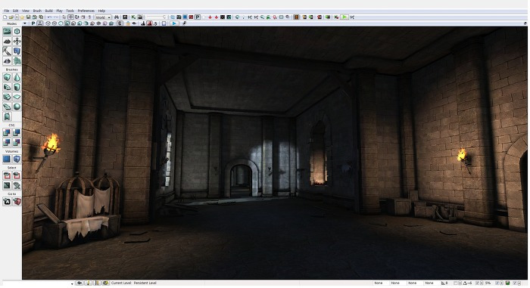Open the File menu
Viewport: 530px width, 288px height.
click(6, 11)
